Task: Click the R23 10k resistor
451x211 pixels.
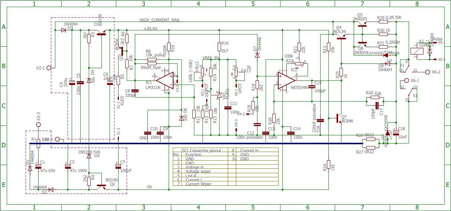Action: pyautogui.click(x=329, y=46)
